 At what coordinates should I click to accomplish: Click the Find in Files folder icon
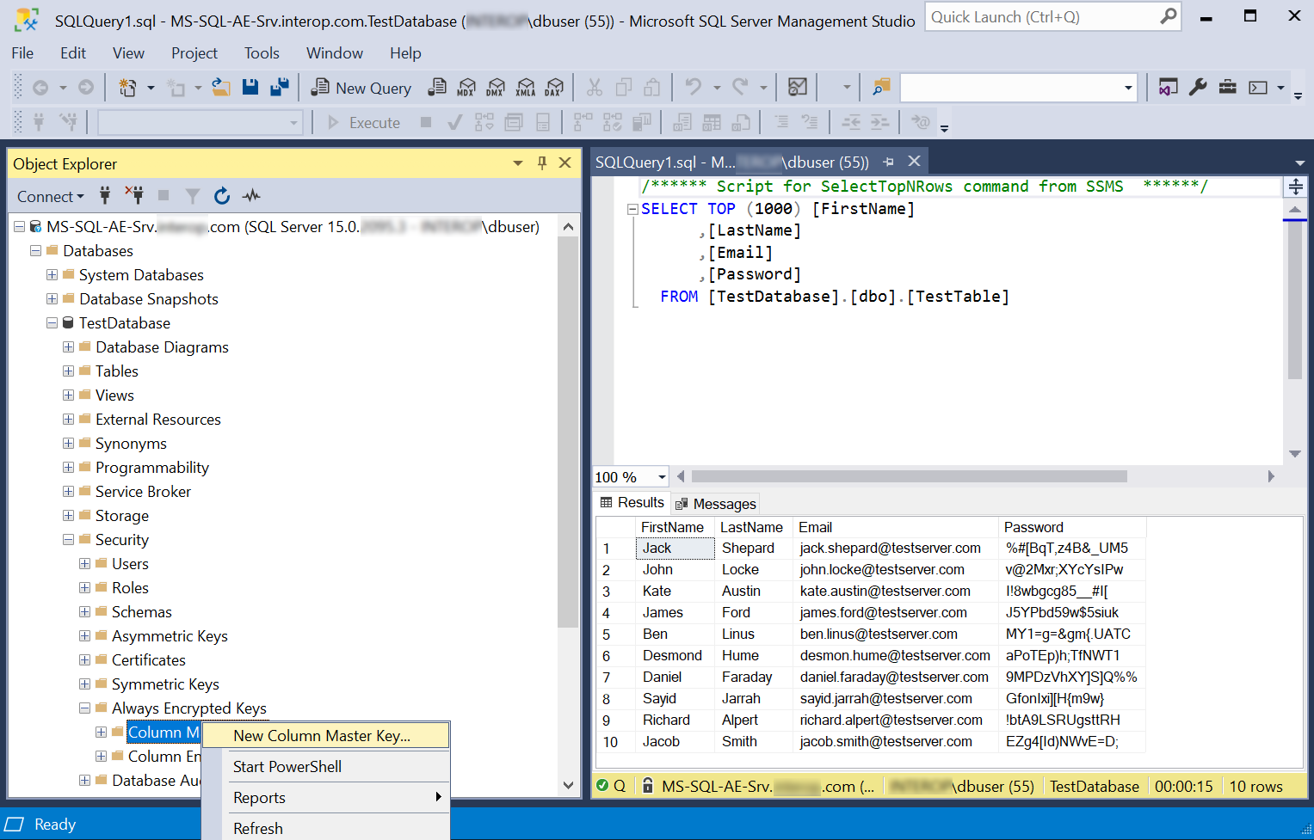pyautogui.click(x=882, y=87)
